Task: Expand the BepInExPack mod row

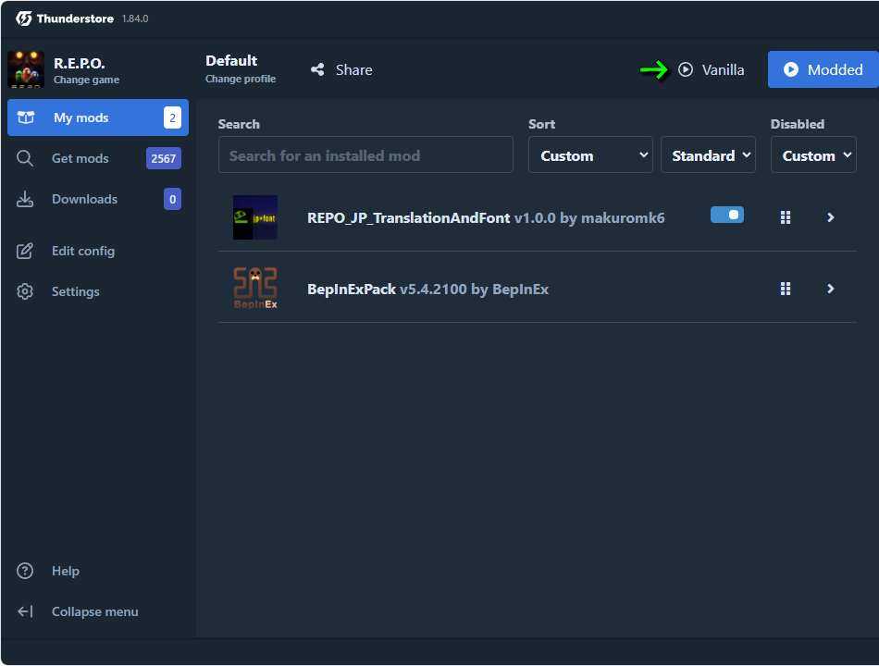Action: tap(831, 289)
